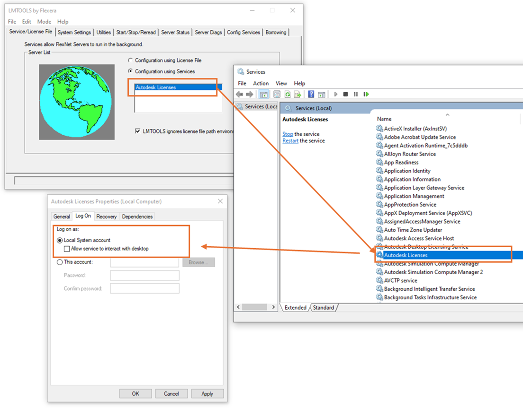This screenshot has height=408, width=523.
Task: Click Stop Service square icon
Action: (x=345, y=94)
